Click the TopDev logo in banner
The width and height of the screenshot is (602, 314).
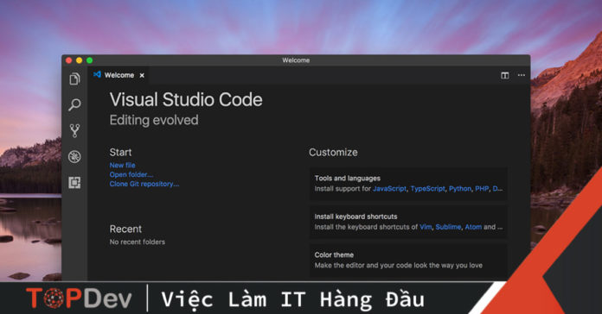pos(79,298)
